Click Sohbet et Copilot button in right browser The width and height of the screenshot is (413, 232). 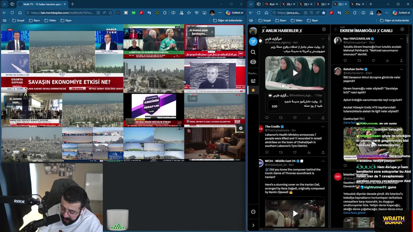[401, 13]
